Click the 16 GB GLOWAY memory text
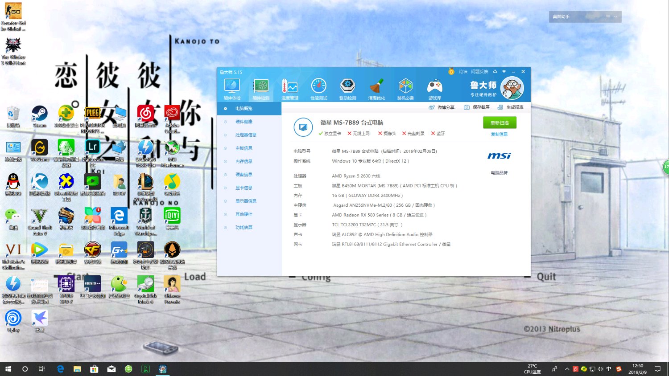The height and width of the screenshot is (376, 669). pos(367,196)
